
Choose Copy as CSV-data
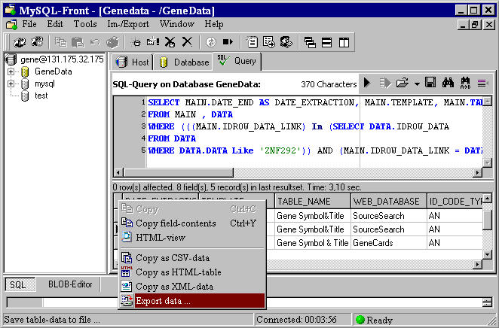tap(192, 258)
